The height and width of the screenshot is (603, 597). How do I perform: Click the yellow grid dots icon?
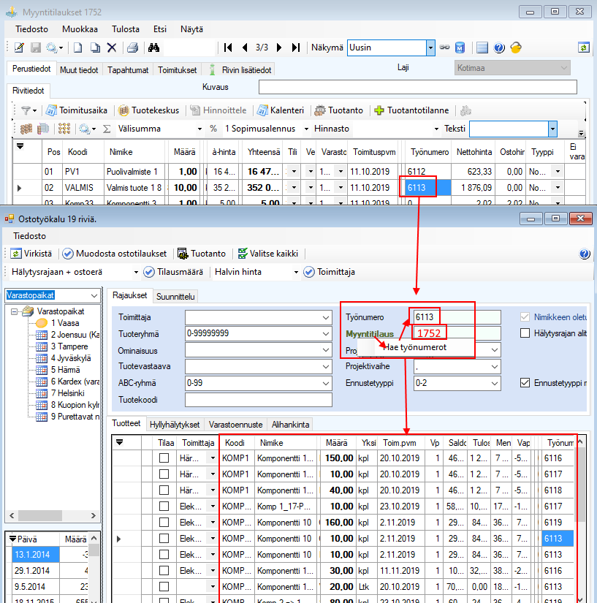pyautogui.click(x=64, y=129)
